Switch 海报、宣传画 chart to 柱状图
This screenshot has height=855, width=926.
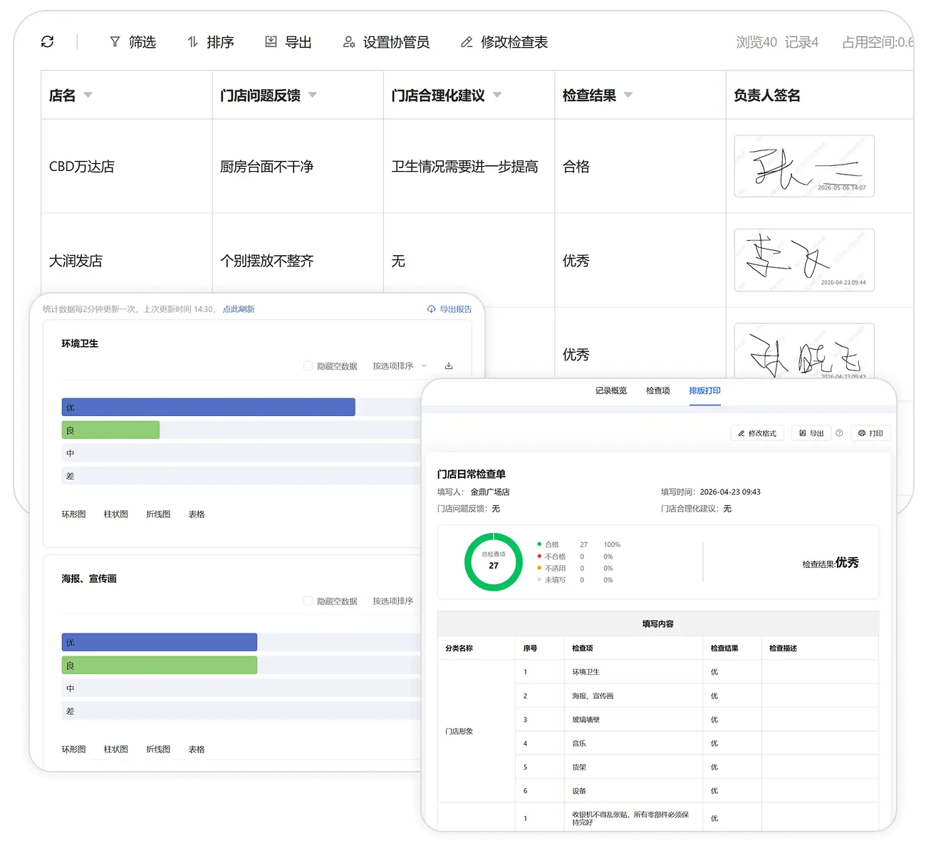click(115, 749)
